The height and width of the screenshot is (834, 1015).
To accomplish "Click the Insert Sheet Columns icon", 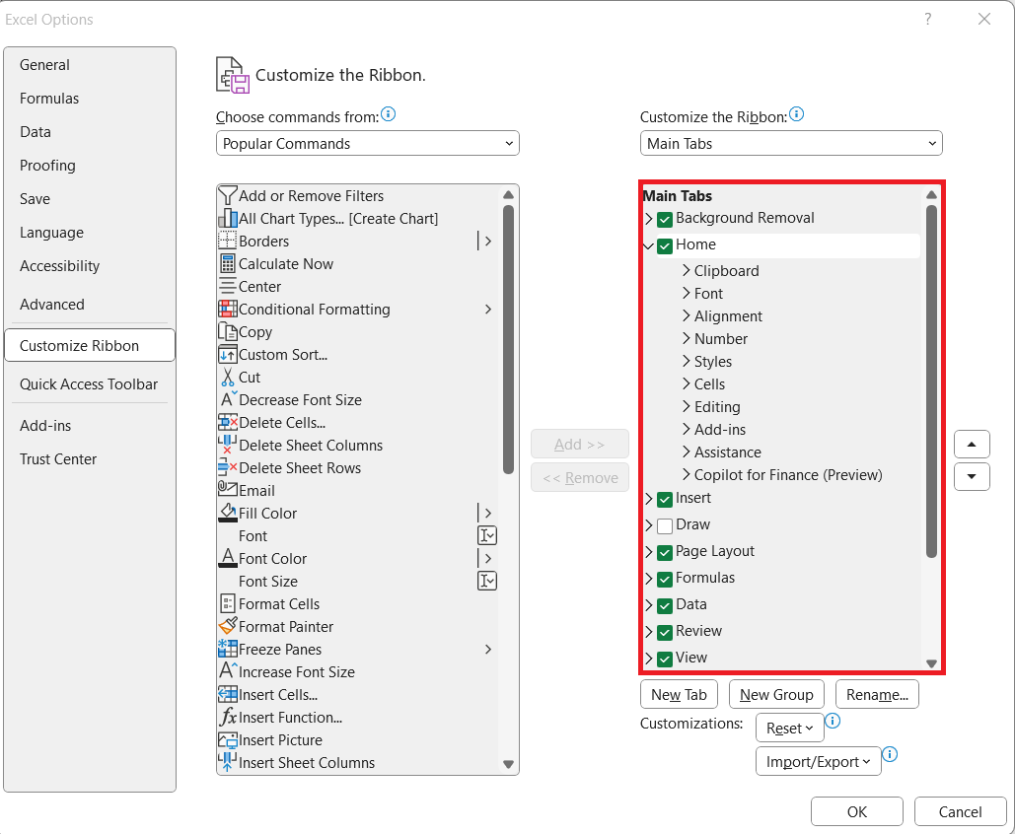I will pos(227,761).
